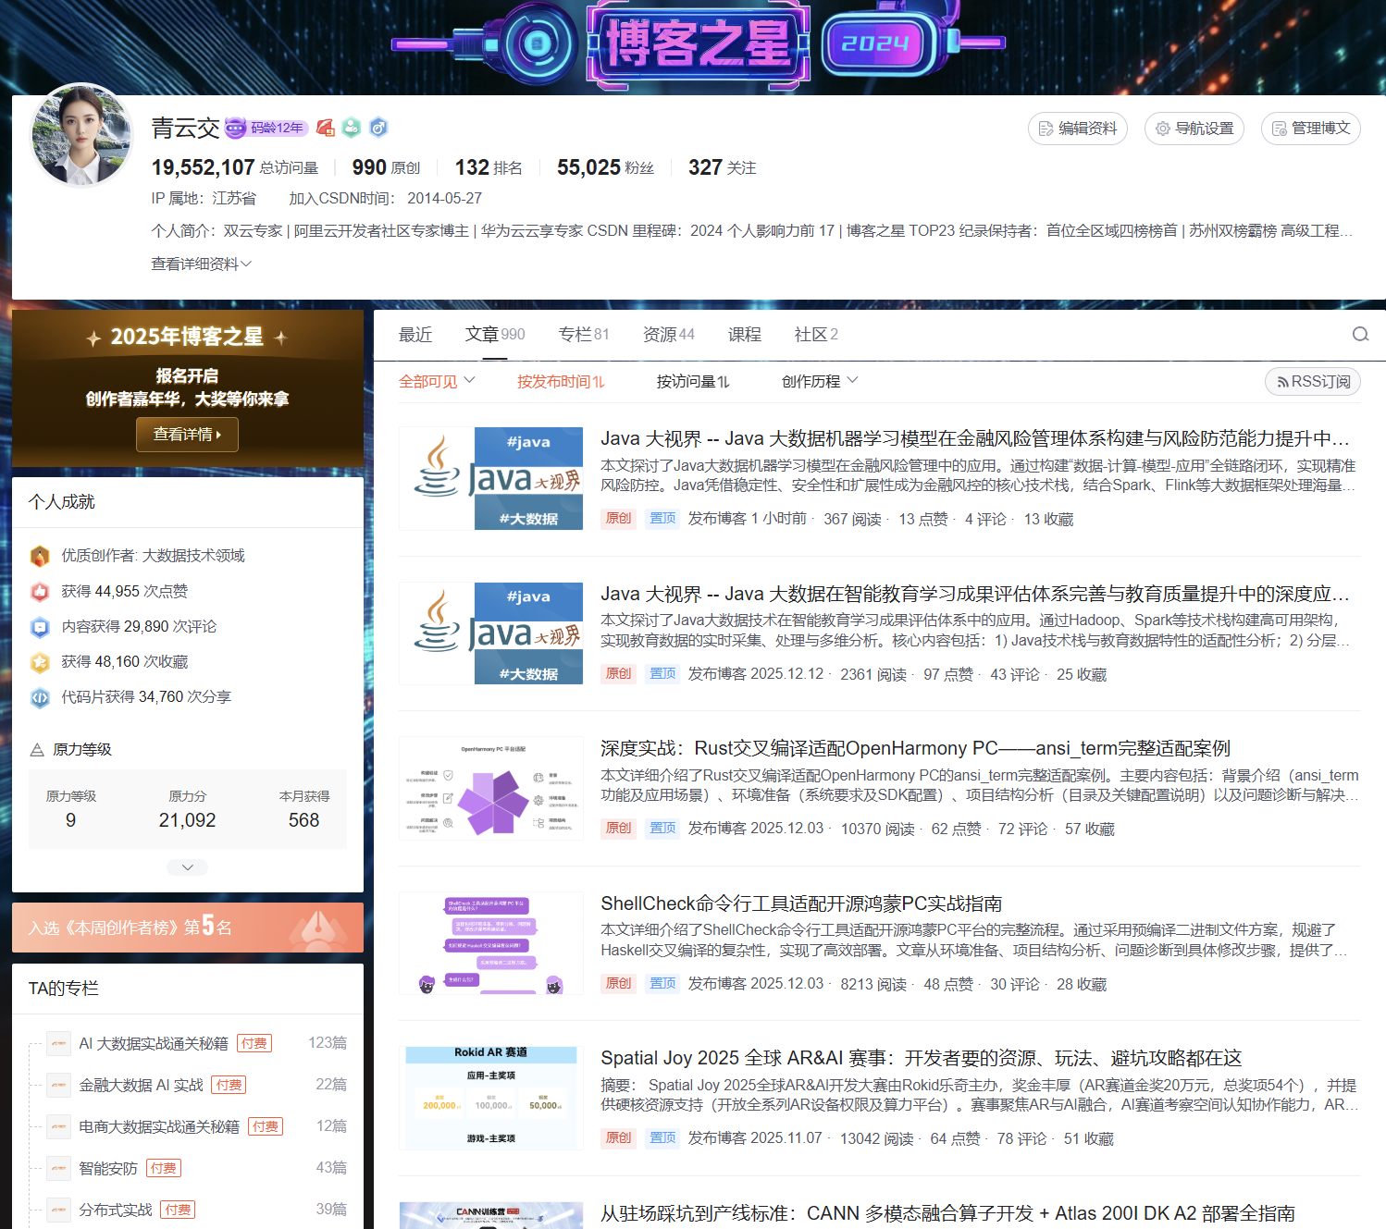This screenshot has width=1386, height=1229.
Task: Click the 代码片 share achievement icon
Action: [40, 697]
